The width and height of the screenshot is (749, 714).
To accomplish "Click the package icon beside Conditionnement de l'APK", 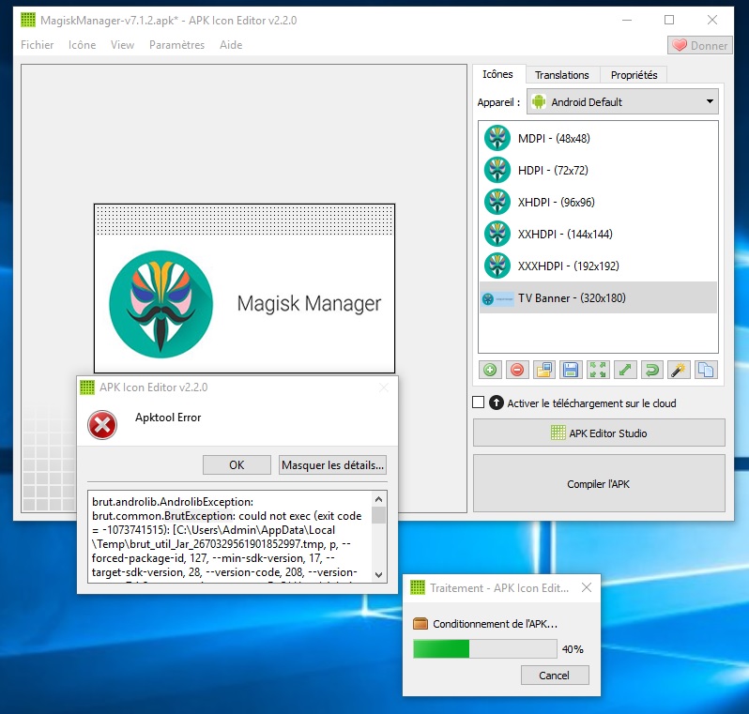I will [420, 624].
